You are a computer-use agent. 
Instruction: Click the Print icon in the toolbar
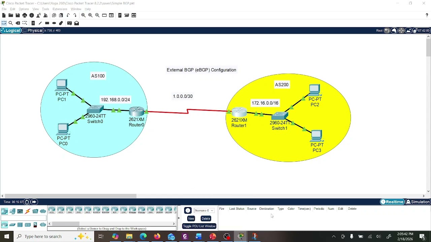(x=25, y=15)
